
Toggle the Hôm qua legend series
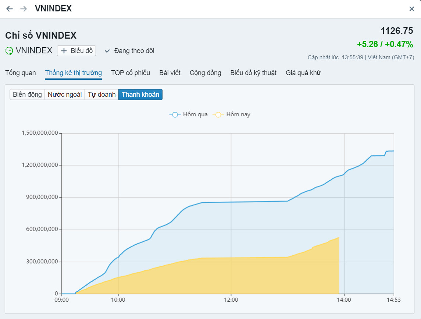tap(188, 114)
